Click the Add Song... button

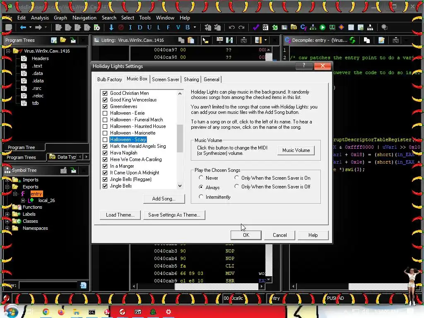pos(164,199)
